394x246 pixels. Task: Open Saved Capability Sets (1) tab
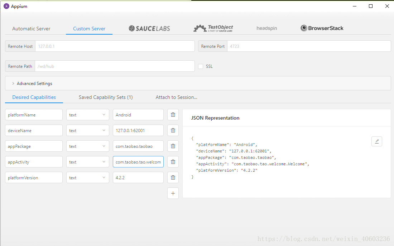tap(106, 97)
